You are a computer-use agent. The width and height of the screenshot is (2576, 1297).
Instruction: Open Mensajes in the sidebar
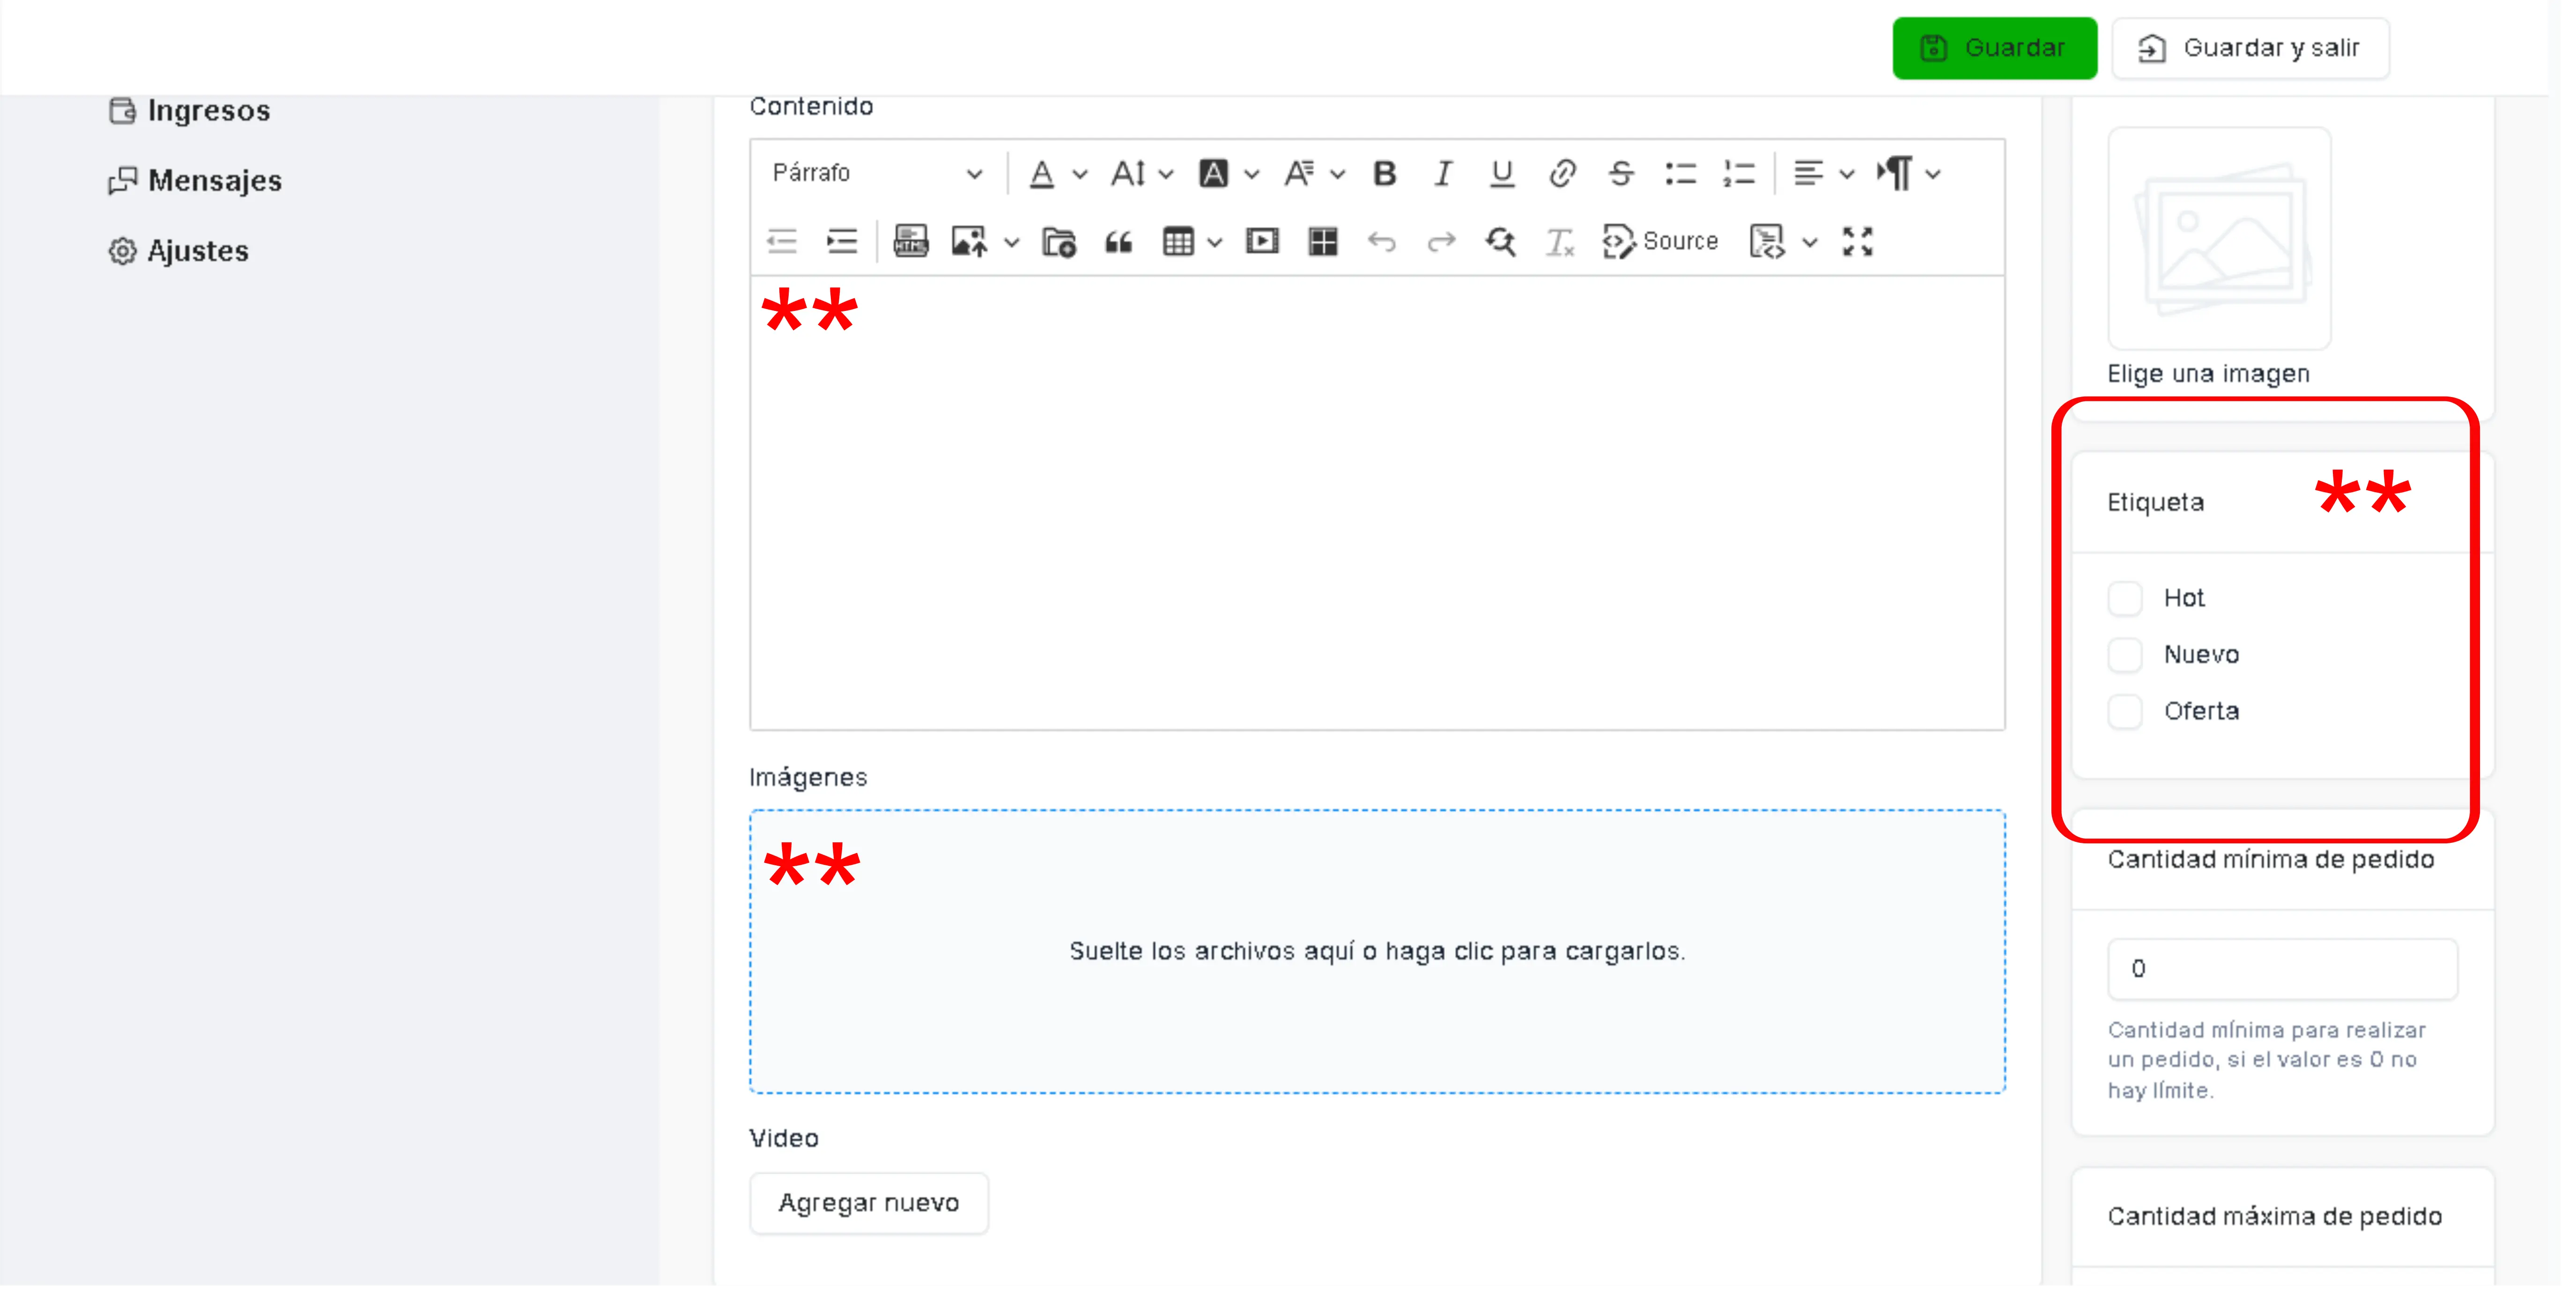[214, 181]
